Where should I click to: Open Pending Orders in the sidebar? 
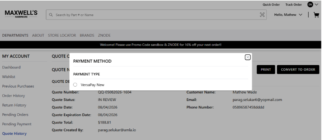(x=15, y=114)
